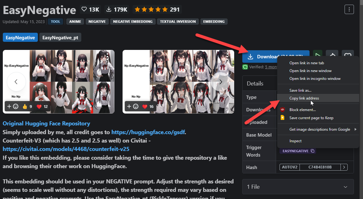363x199 pixels.
Task: Open civitai counterfeit-v25 model link
Action: coord(66,149)
